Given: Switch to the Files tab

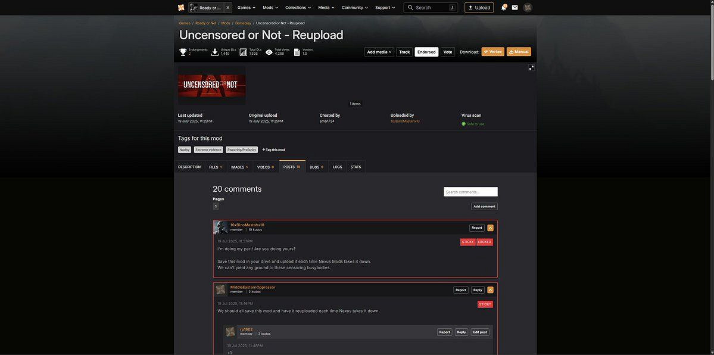Looking at the screenshot, I should tap(215, 167).
